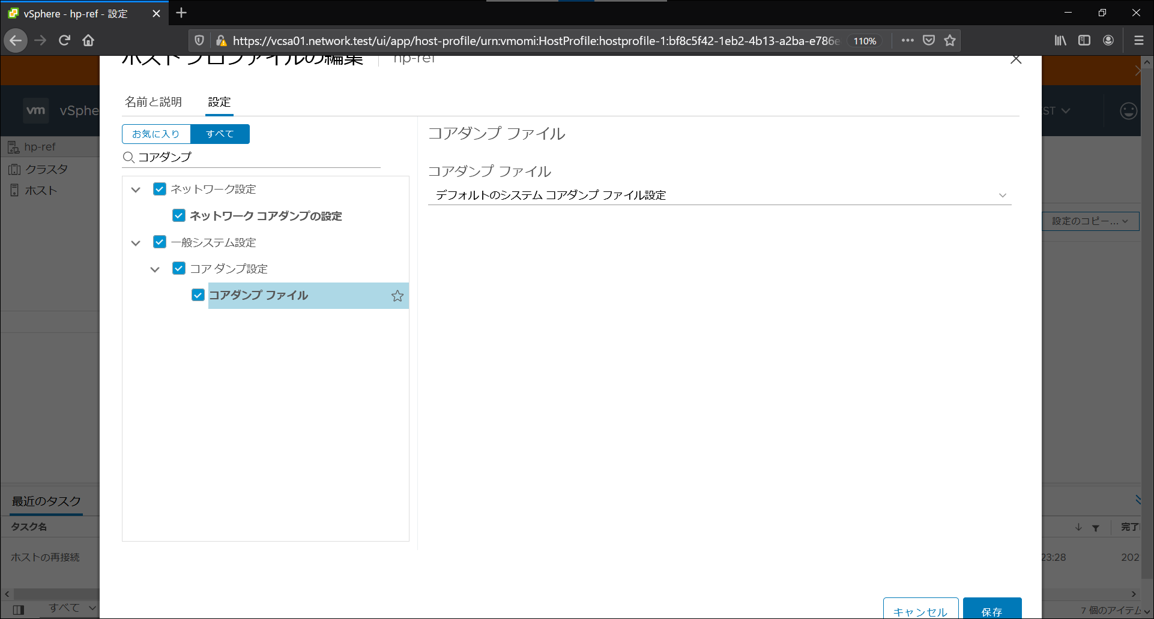
Task: Toggle browser sidebar view
Action: [1084, 40]
